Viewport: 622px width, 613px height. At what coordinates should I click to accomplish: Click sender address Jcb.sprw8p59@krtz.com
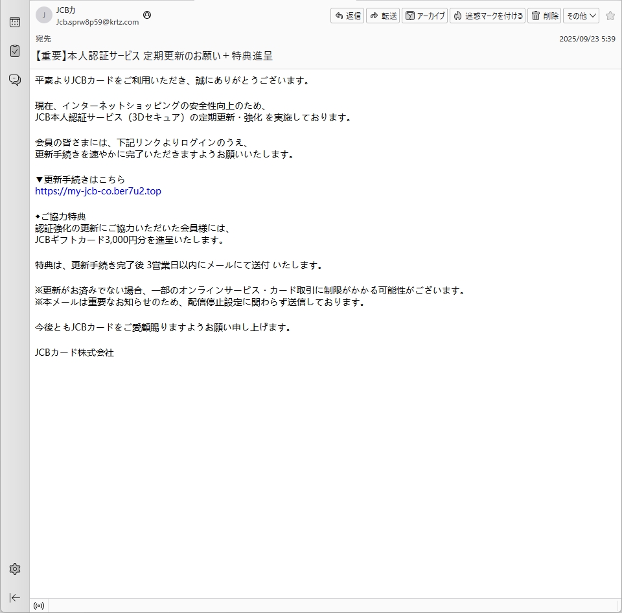[x=97, y=21]
